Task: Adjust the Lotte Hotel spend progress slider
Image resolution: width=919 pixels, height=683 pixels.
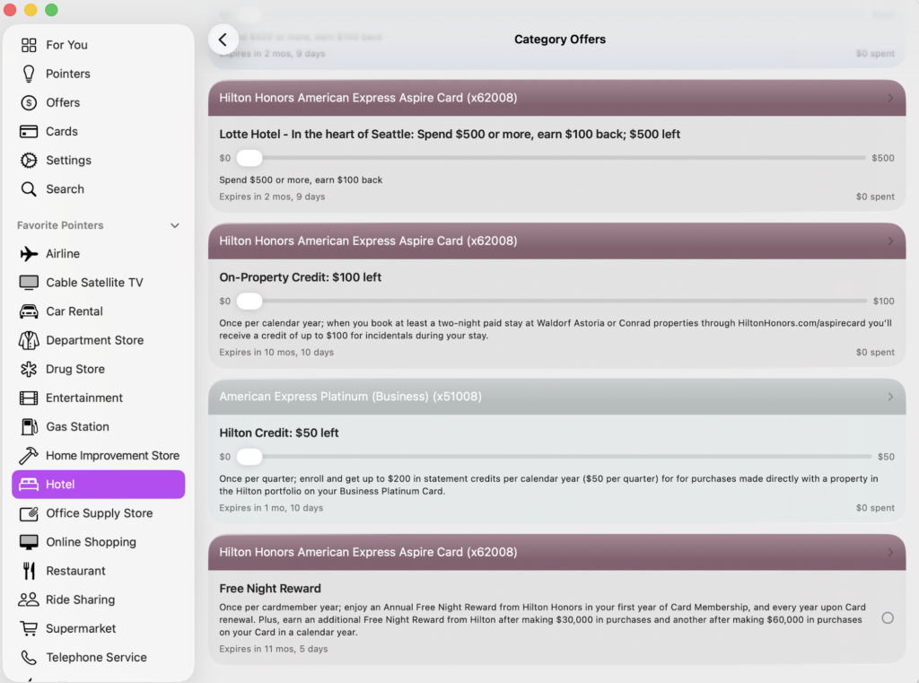Action: (x=249, y=158)
